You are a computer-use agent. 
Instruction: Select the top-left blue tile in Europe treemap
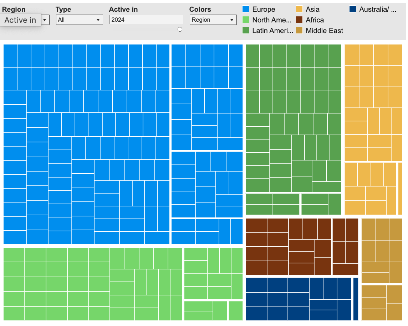tap(10, 56)
